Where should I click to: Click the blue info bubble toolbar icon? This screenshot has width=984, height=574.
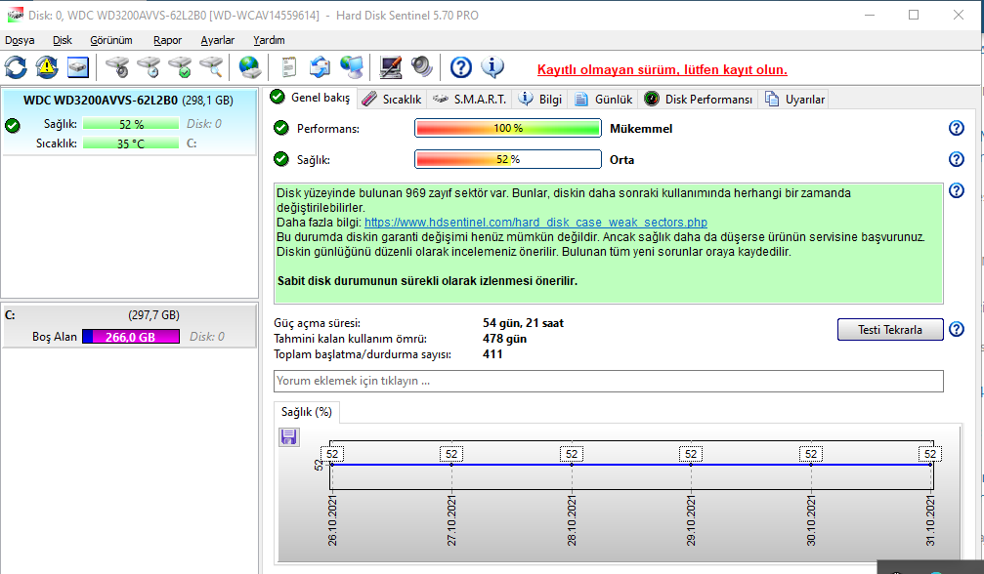point(492,67)
